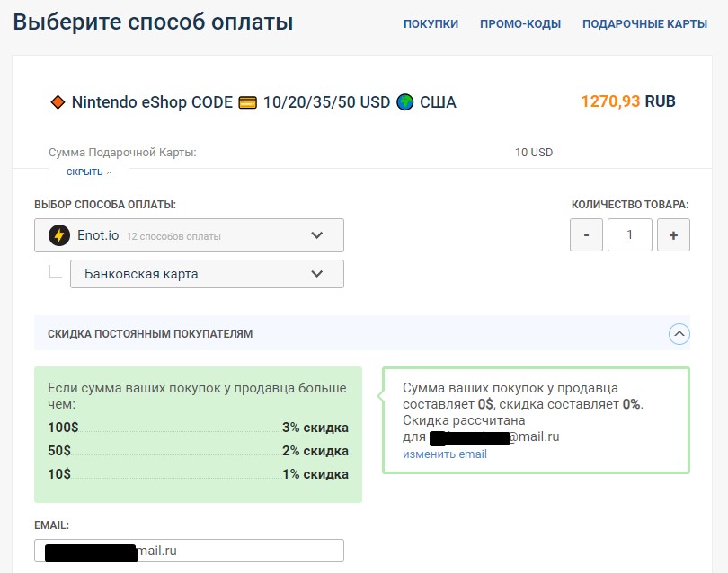Increase product quantity with the plus button
This screenshot has height=573, width=728.
(x=673, y=235)
